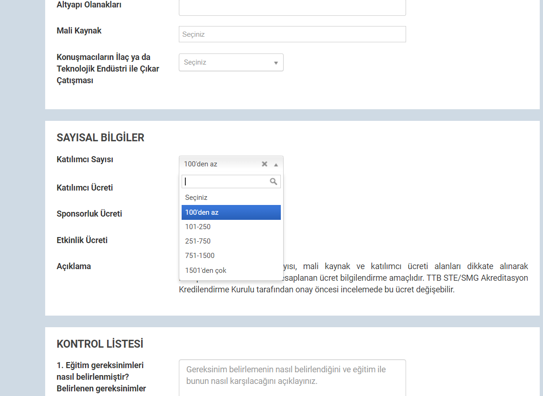Focus the Eğitim gereksinimleri text area
Screen dimensions: 543x396
292,377
